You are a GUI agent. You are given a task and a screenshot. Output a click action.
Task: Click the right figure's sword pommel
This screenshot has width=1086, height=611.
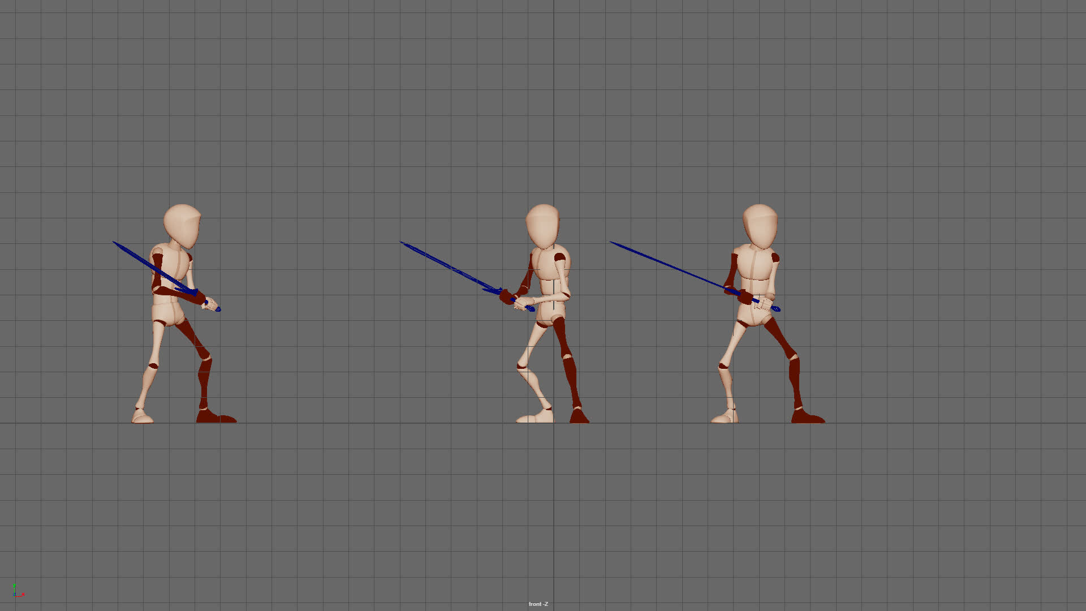[777, 309]
